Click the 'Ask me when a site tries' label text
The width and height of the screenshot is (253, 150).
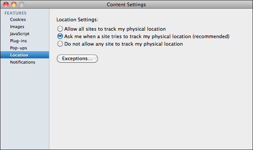pyautogui.click(x=146, y=36)
